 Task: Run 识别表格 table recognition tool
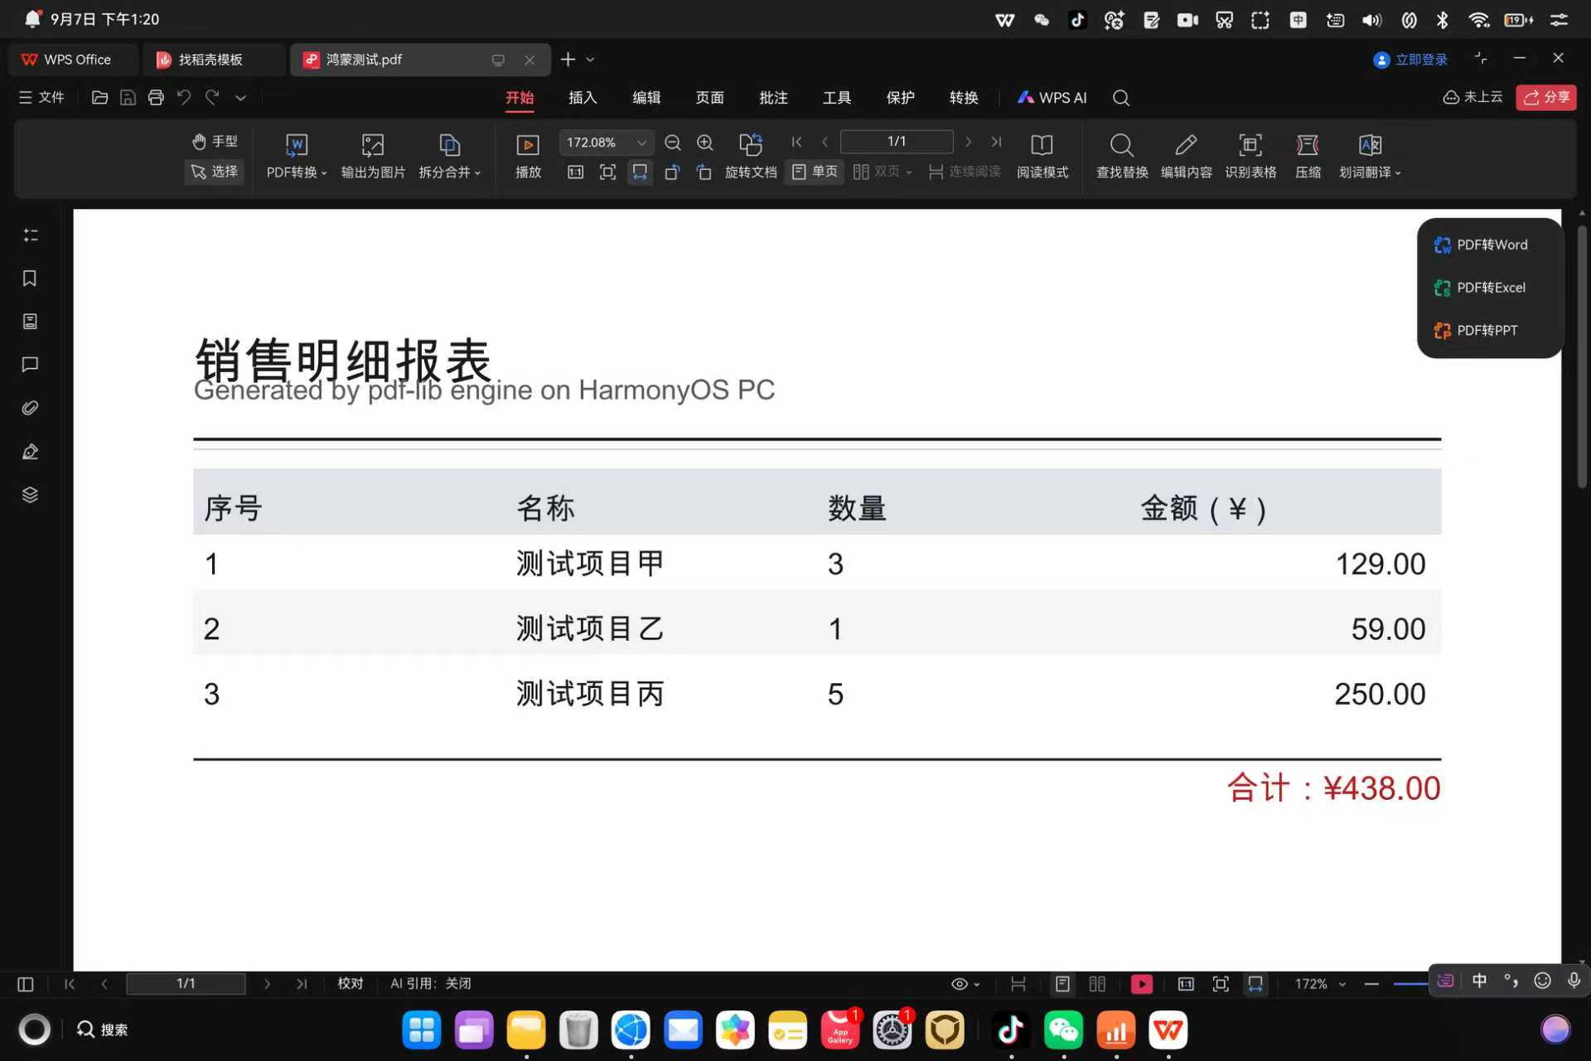[x=1250, y=157]
